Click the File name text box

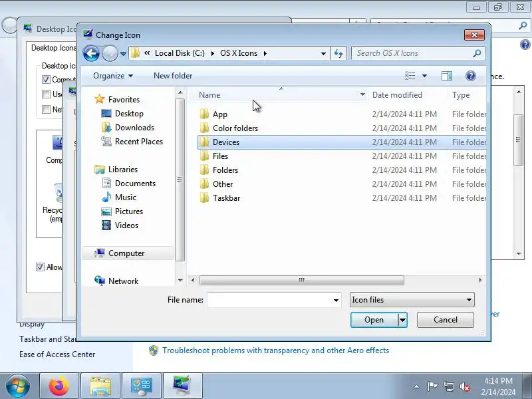click(269, 300)
